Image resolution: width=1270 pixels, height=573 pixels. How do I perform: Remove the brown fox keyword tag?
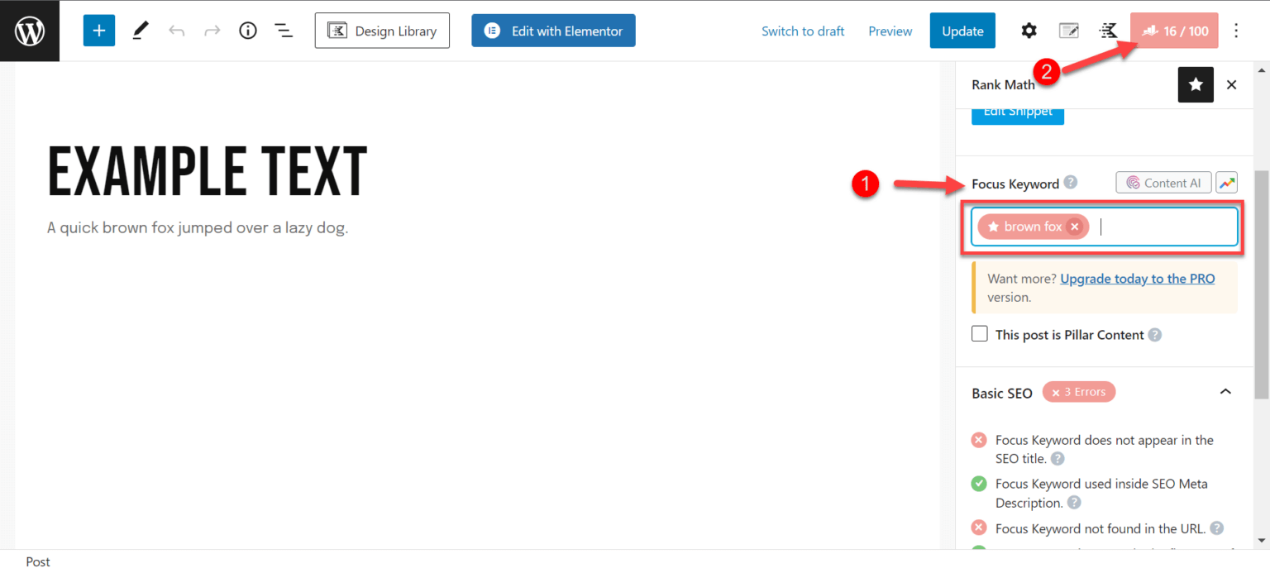click(1074, 227)
